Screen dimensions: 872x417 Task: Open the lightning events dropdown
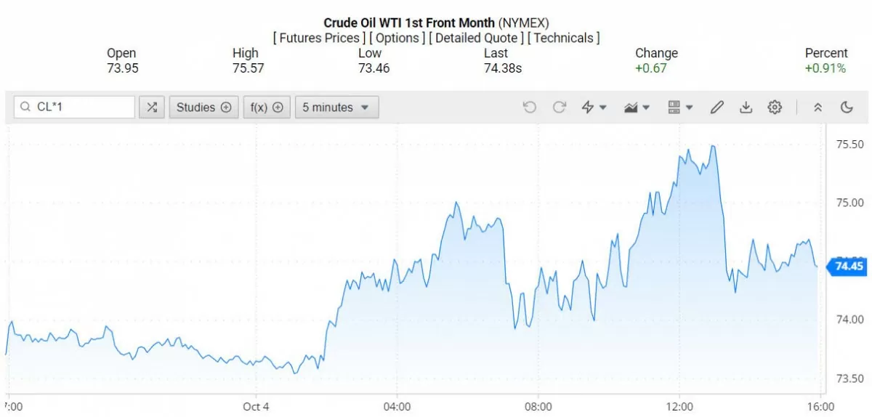pos(594,108)
